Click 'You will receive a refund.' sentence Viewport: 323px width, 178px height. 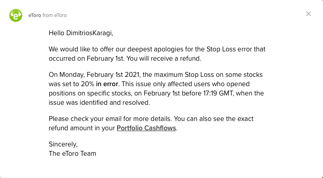164,59
